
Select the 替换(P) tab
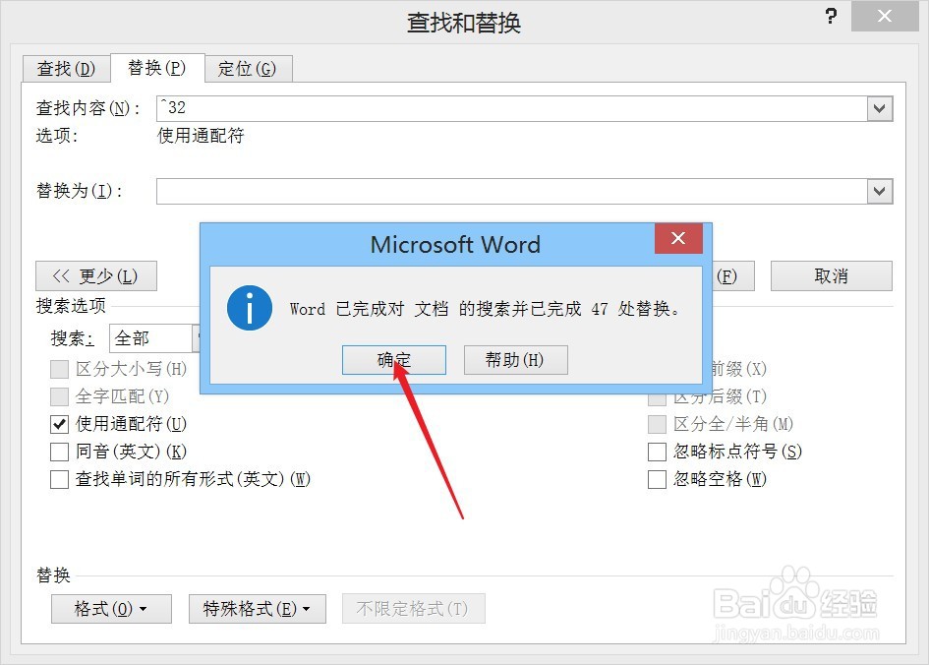157,68
